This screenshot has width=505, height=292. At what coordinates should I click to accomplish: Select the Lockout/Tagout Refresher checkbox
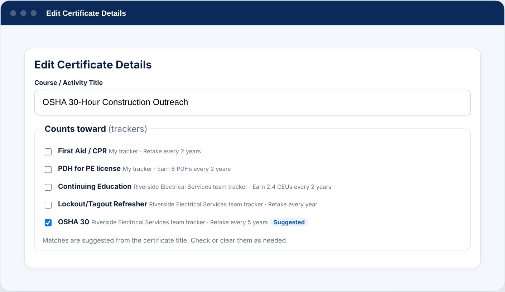(48, 205)
